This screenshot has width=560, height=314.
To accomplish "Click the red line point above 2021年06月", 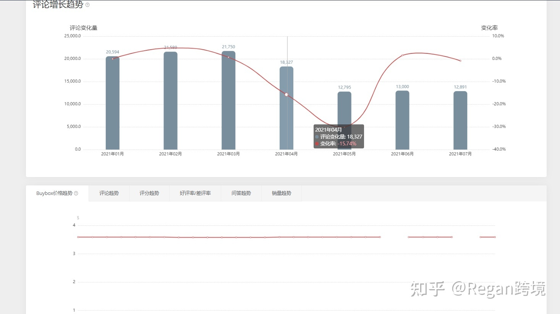I will pyautogui.click(x=402, y=55).
